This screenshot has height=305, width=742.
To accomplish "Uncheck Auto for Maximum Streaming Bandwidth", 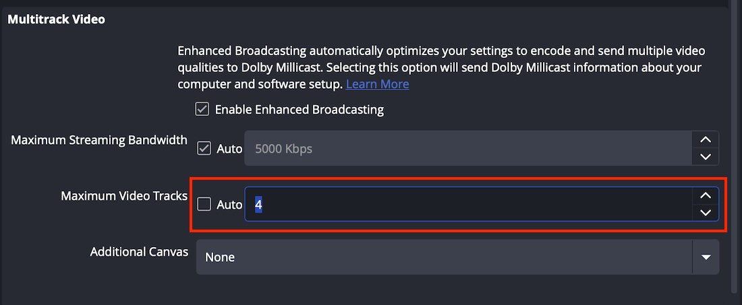I will coord(204,148).
